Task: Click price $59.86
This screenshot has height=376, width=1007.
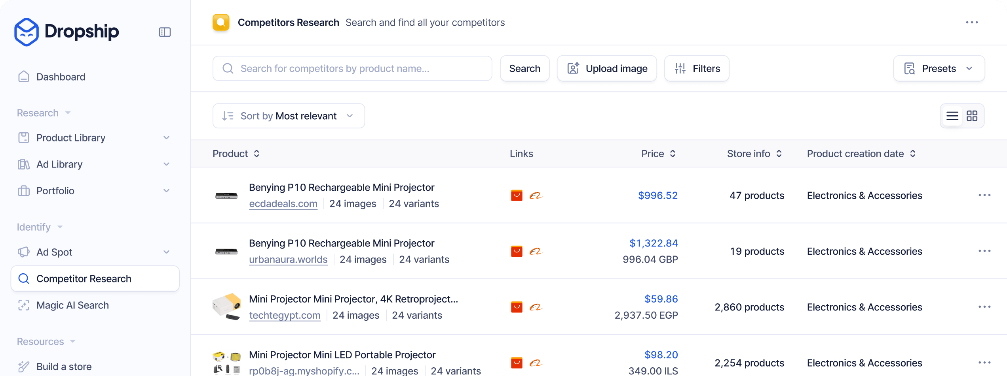Action: pos(661,299)
